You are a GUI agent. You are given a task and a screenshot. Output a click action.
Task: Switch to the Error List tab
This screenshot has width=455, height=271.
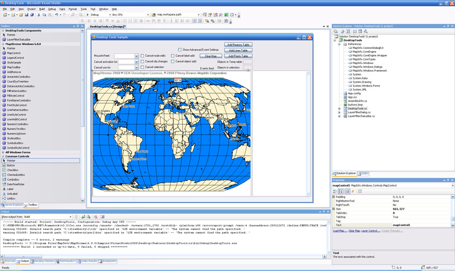(x=8, y=261)
